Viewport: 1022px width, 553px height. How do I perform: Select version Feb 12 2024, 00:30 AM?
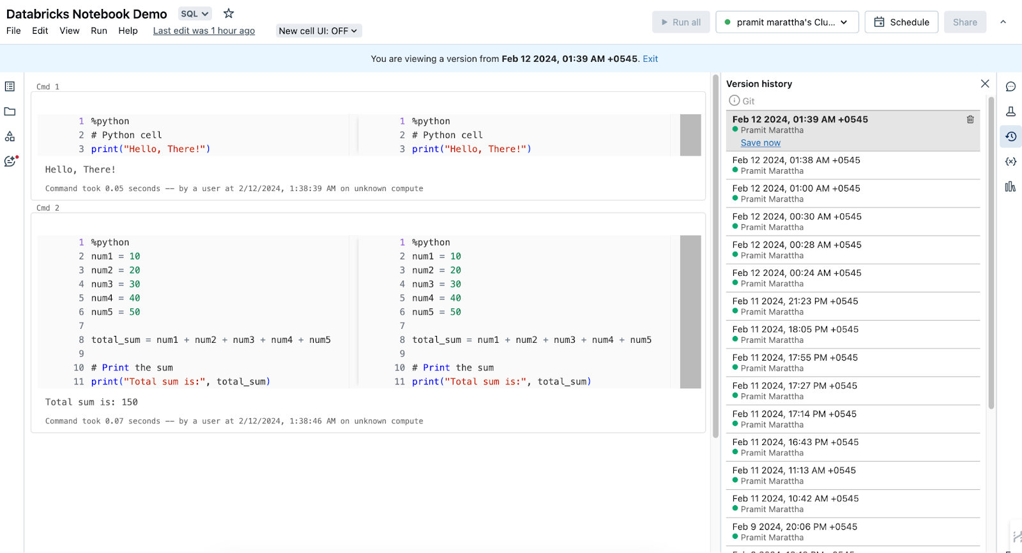click(x=853, y=222)
